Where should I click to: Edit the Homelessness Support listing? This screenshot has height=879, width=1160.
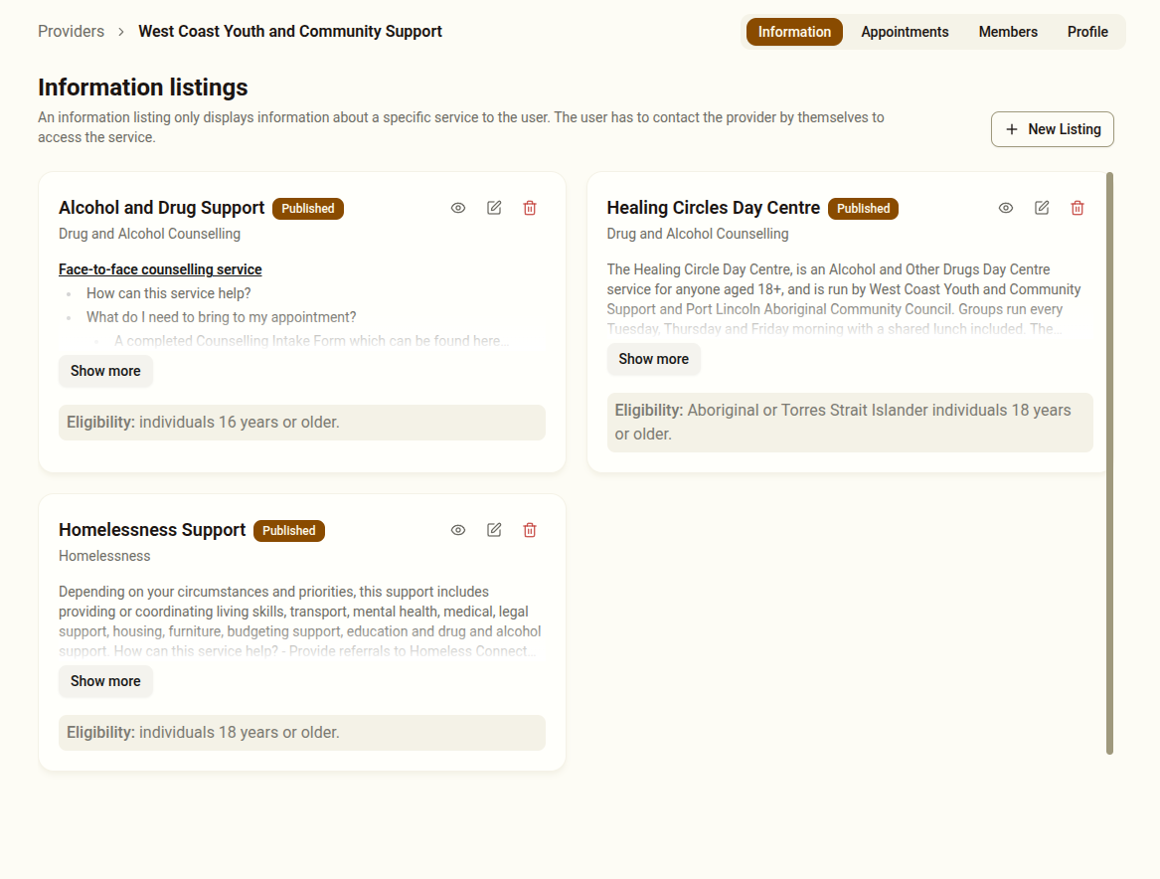(494, 530)
